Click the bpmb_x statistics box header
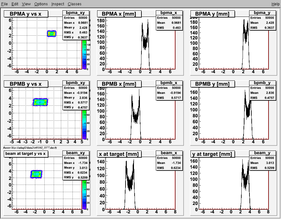Image resolution: width=281 pixels, height=219 pixels. pyautogui.click(x=169, y=83)
